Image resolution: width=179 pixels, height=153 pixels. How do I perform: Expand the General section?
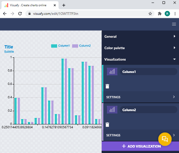coord(140,37)
